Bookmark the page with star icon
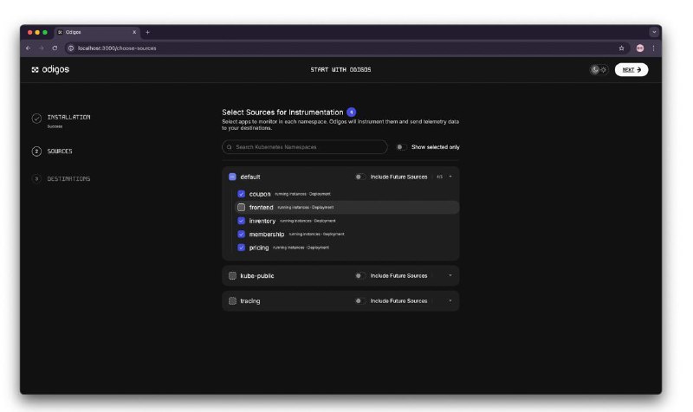 coord(621,48)
